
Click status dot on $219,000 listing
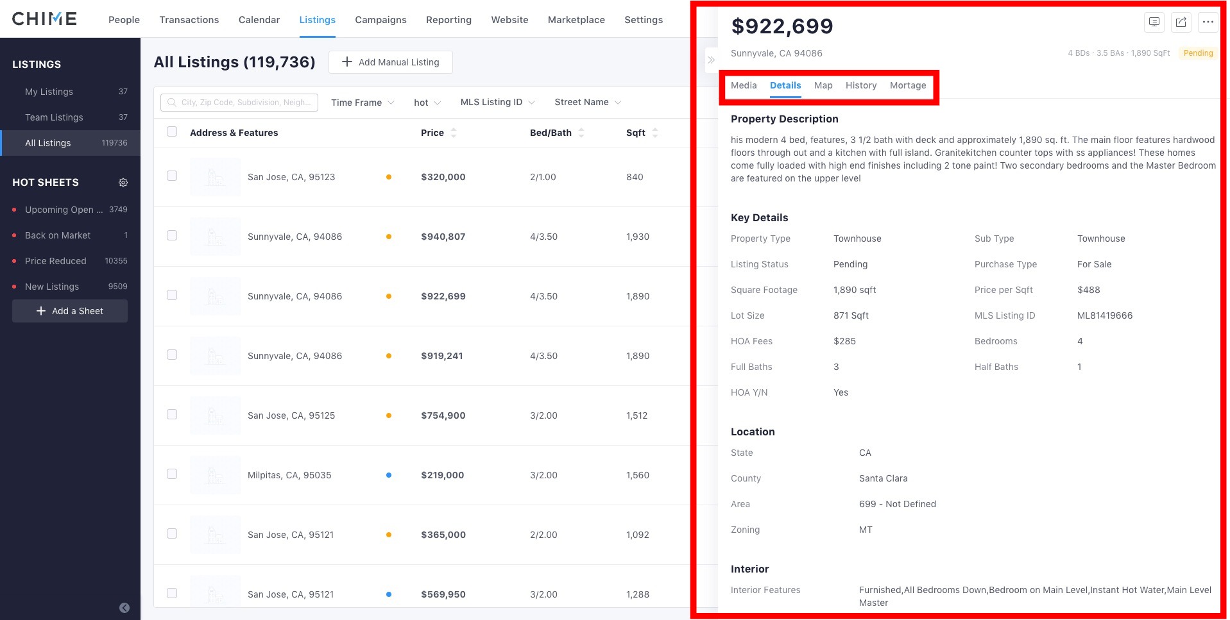(389, 475)
